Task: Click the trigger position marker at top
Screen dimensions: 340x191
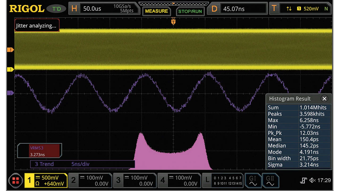Action: click(173, 21)
